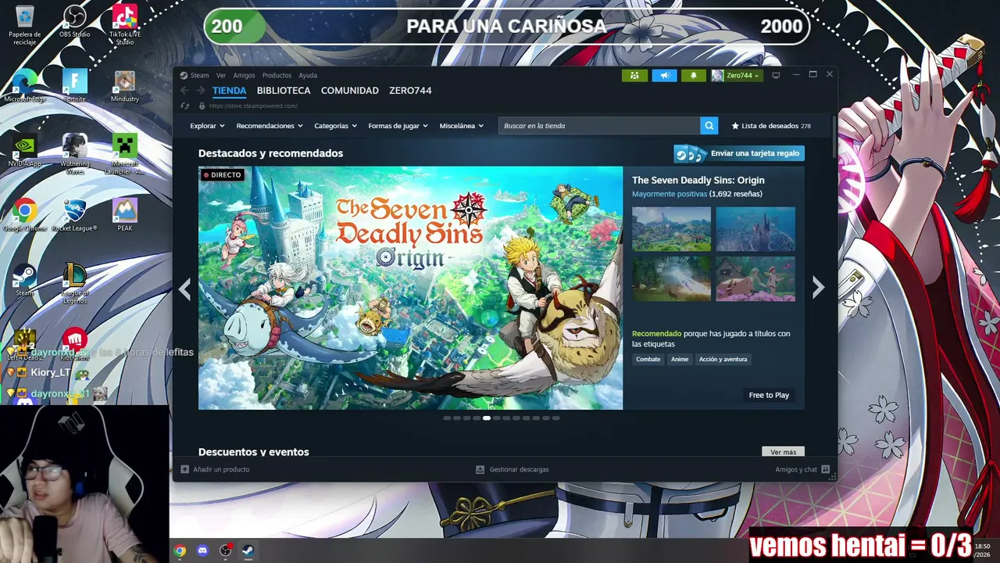Expand the Miscelánea dropdown
1000x563 pixels.
coord(462,126)
